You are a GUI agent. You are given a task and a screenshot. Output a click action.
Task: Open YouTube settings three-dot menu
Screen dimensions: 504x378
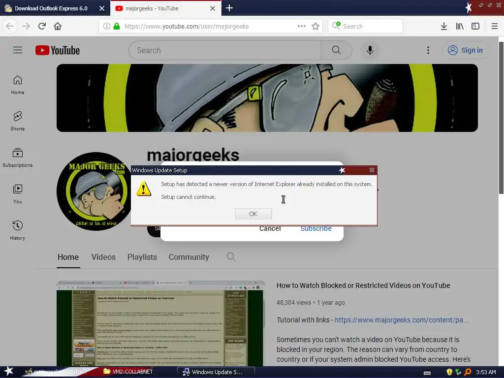point(428,50)
